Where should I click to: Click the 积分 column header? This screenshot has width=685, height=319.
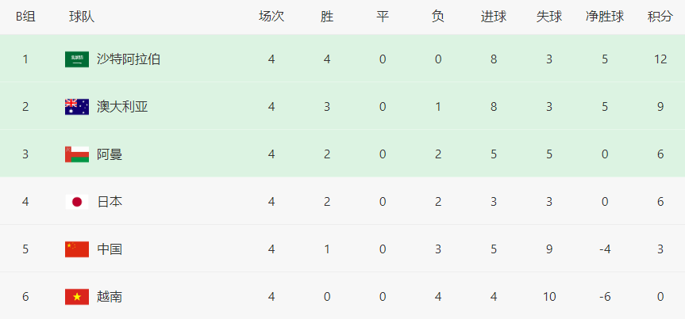[660, 17]
